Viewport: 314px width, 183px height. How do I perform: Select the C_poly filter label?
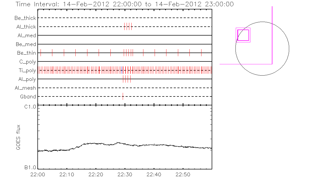coord(27,62)
